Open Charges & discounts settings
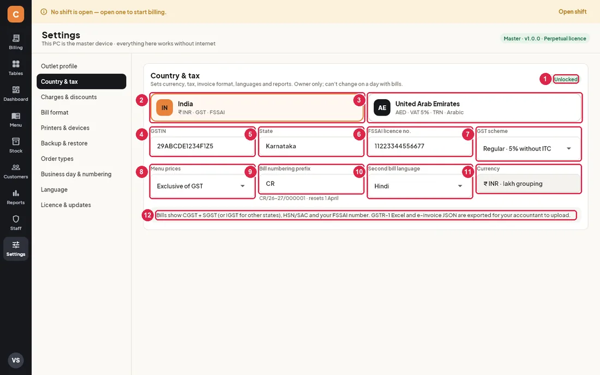Image resolution: width=600 pixels, height=375 pixels. click(81, 97)
